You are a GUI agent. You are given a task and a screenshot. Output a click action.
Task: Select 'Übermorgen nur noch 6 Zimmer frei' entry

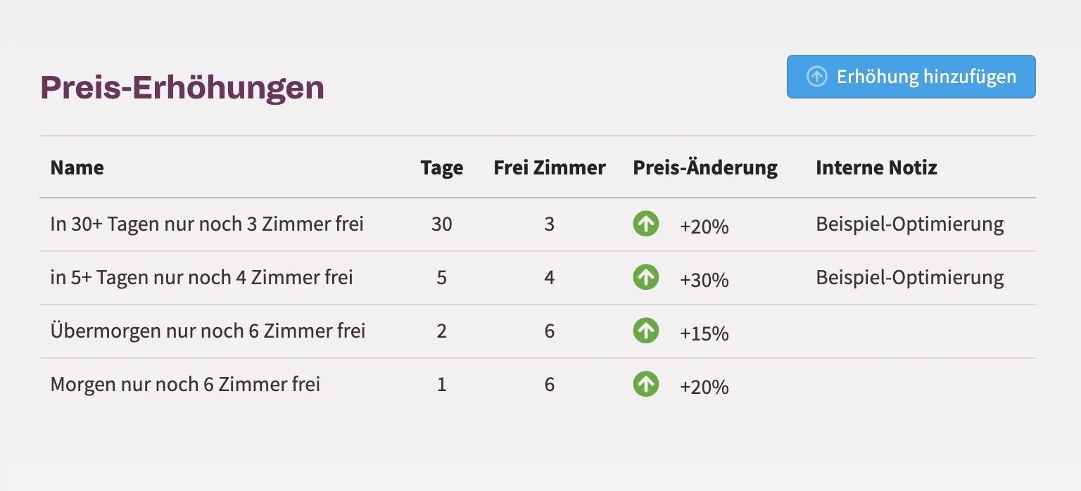point(208,331)
